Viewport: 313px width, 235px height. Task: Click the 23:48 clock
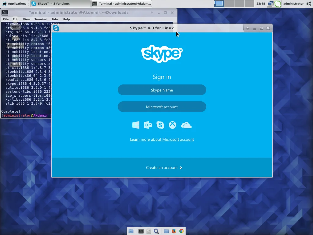[x=261, y=4]
